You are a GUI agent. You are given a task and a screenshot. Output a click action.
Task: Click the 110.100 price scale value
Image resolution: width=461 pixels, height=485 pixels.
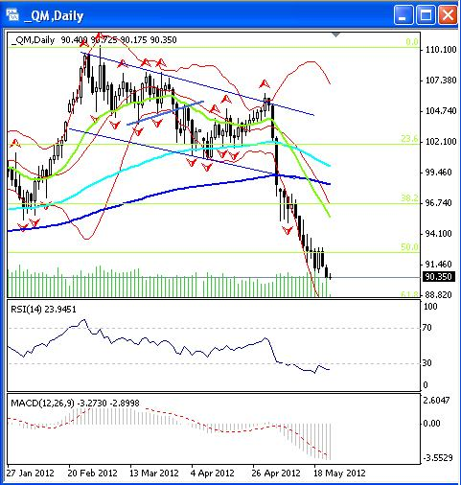pyautogui.click(x=441, y=50)
